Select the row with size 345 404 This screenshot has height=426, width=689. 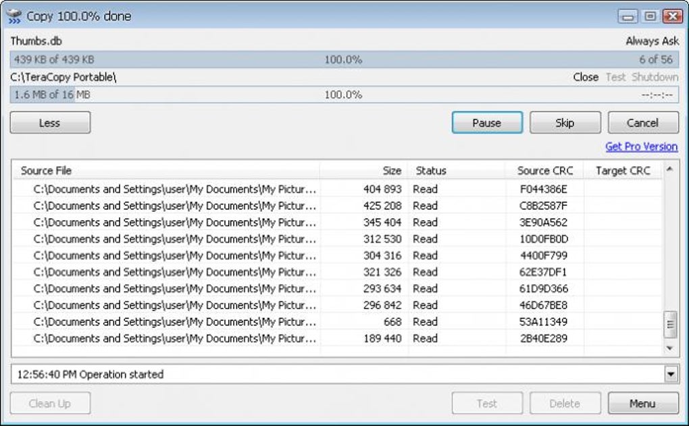pos(338,223)
